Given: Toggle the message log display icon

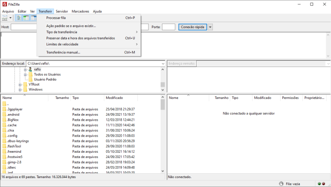Looking at the screenshot, I should (19, 18).
